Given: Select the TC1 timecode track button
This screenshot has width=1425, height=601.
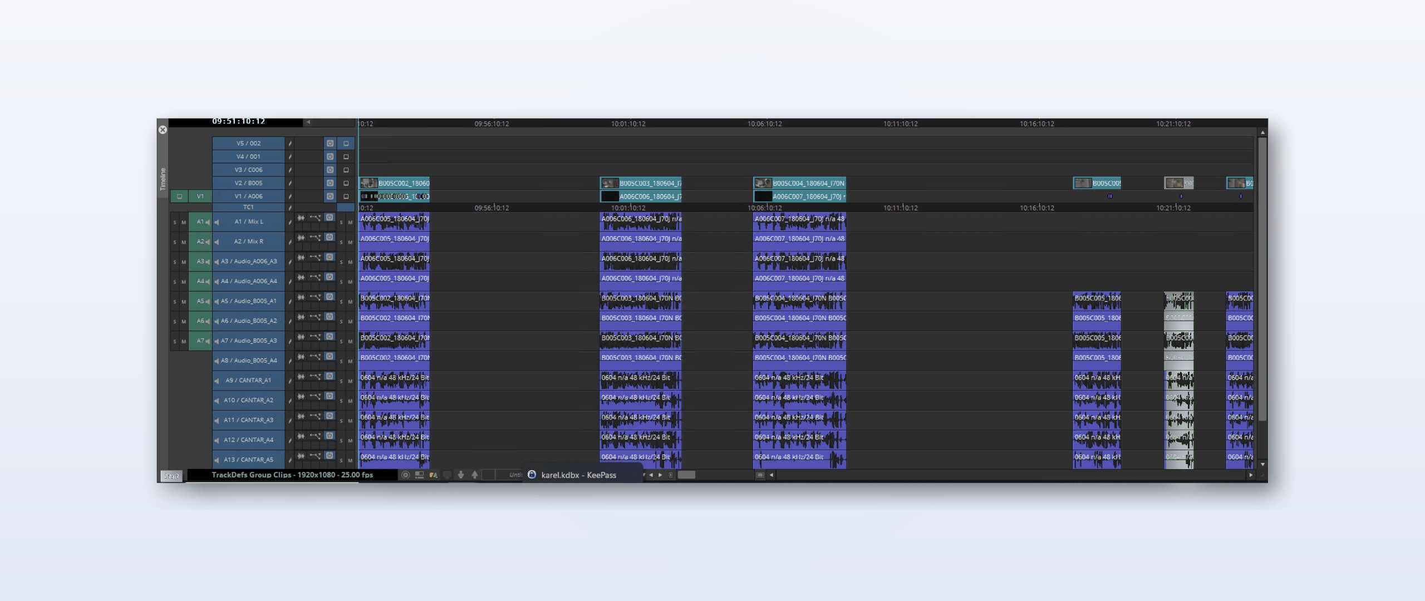Looking at the screenshot, I should click(x=248, y=207).
